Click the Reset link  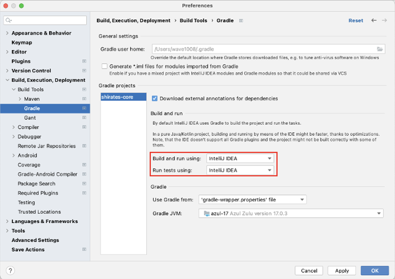355,21
